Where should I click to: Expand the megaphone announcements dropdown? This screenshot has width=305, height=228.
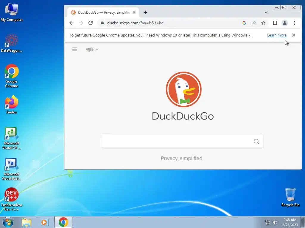pyautogui.click(x=92, y=49)
